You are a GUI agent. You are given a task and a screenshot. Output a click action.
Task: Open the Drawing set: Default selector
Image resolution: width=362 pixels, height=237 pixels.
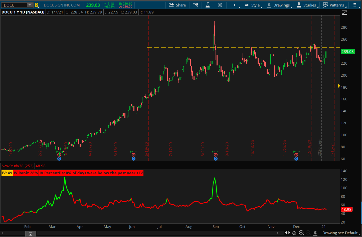pos(340,233)
